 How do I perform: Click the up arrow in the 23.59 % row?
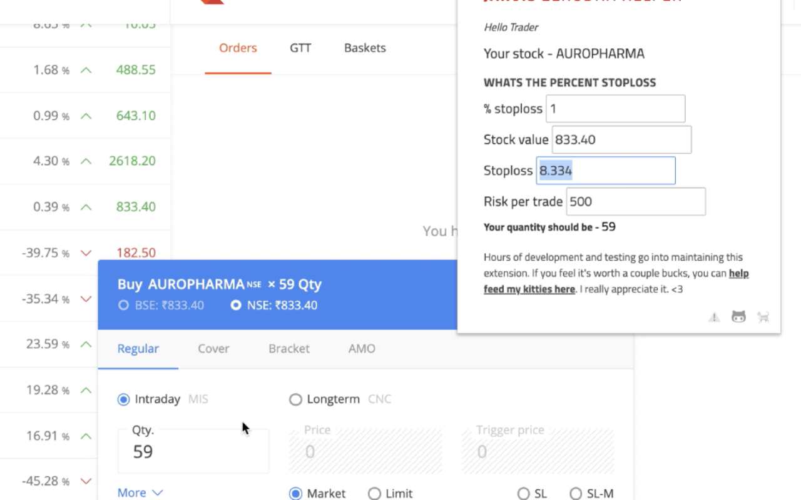[86, 344]
